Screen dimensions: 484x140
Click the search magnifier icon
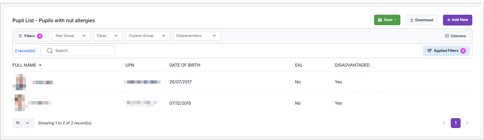50,51
